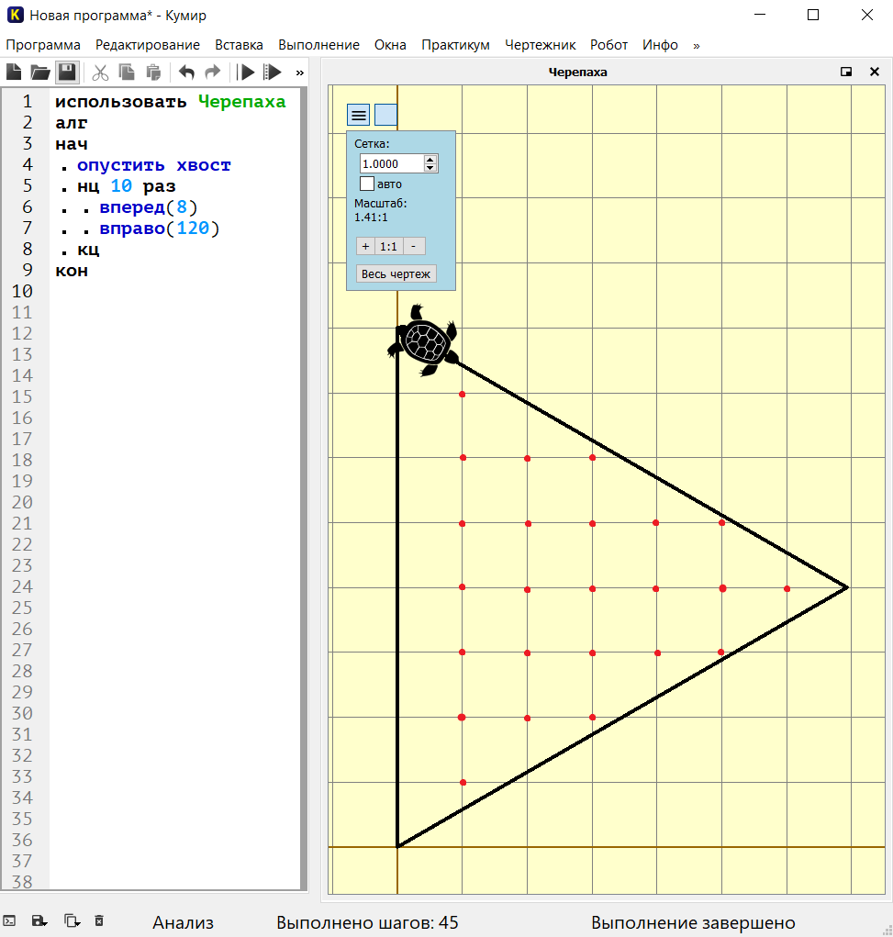Click the 'Выполнено шагов: 45' status text
Image resolution: width=893 pixels, height=937 pixels.
(x=367, y=922)
